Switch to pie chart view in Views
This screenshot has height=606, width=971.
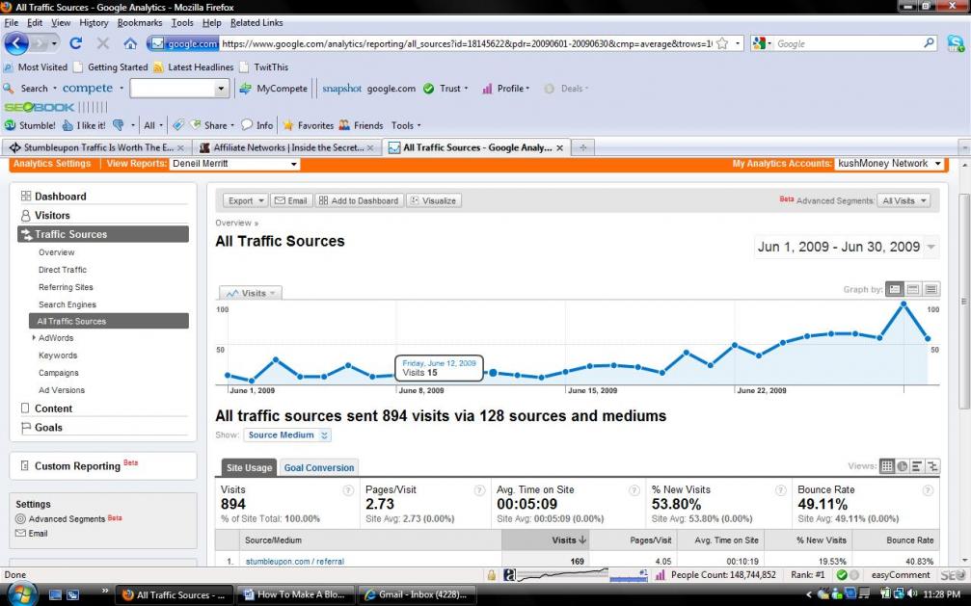903,466
